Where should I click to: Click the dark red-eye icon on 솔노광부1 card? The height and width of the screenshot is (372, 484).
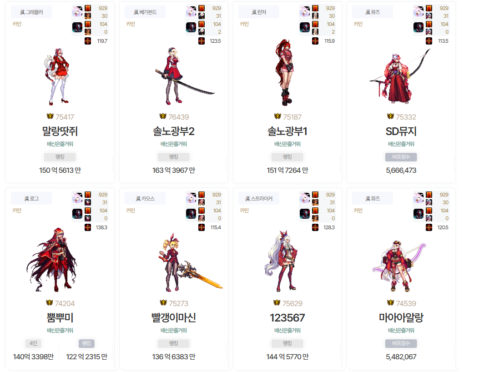click(x=305, y=27)
